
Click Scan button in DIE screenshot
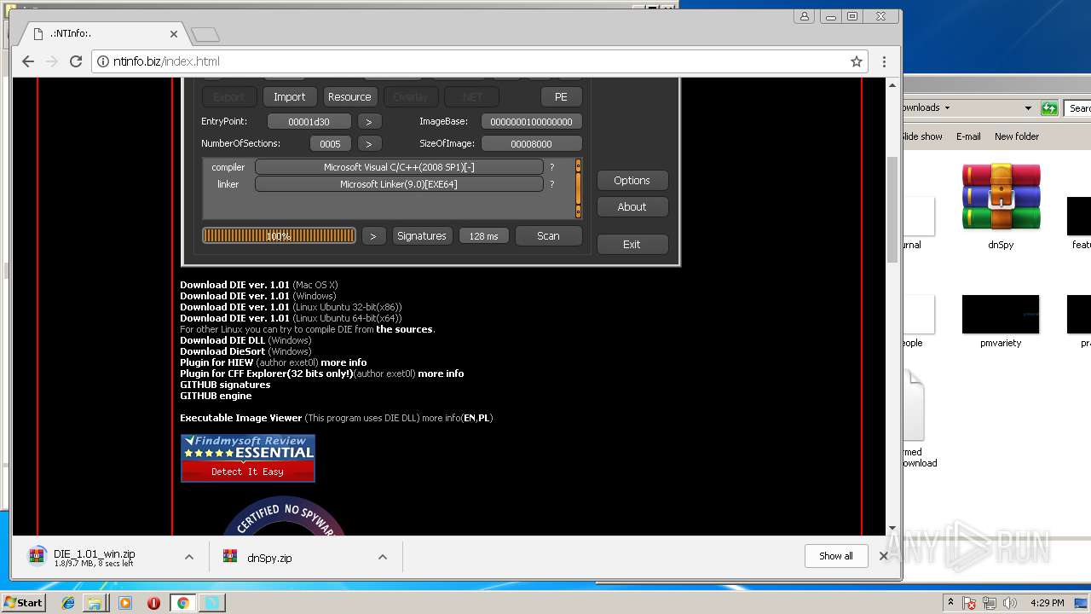point(549,236)
